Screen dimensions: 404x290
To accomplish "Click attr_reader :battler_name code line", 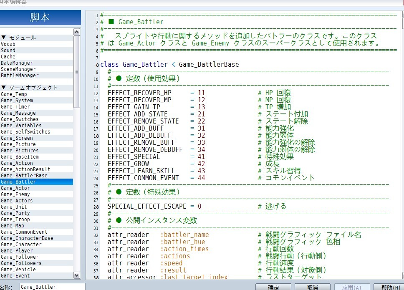I will (x=235, y=235).
